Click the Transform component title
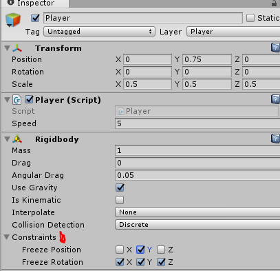 [58, 48]
